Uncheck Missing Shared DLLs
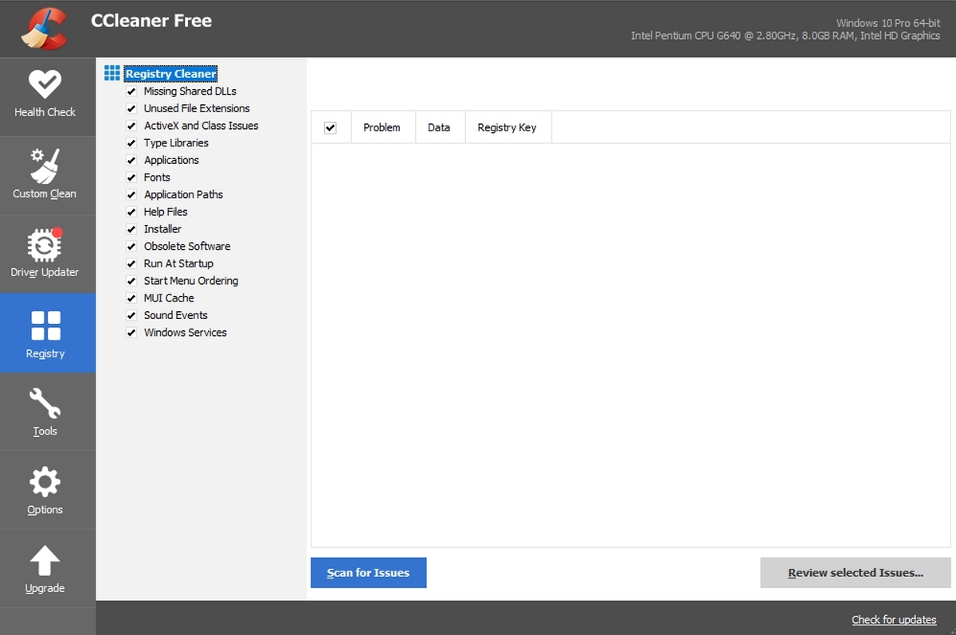Image resolution: width=956 pixels, height=635 pixels. point(131,91)
